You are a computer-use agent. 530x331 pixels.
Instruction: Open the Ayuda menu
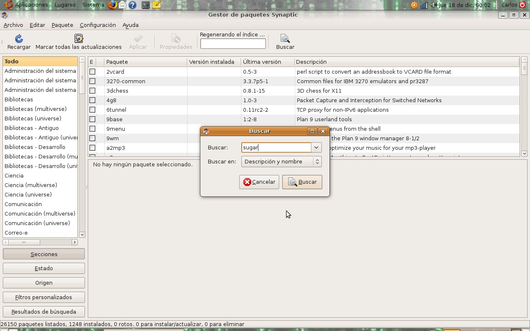pyautogui.click(x=130, y=25)
